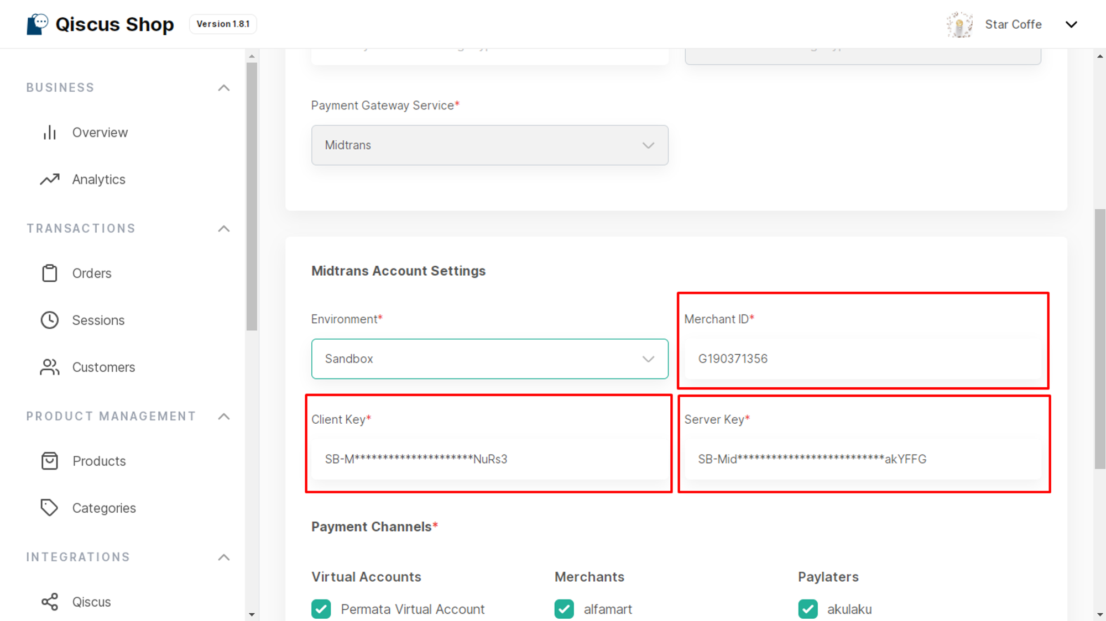This screenshot has height=621, width=1106.
Task: Collapse the Product Management section
Action: (224, 417)
